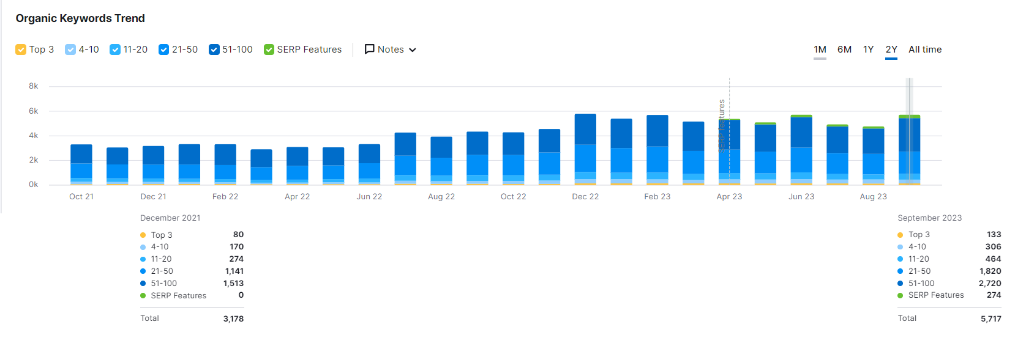
Task: Click the Notes speech bubble icon
Action: click(x=369, y=49)
